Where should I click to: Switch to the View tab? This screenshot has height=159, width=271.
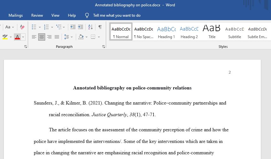click(55, 15)
